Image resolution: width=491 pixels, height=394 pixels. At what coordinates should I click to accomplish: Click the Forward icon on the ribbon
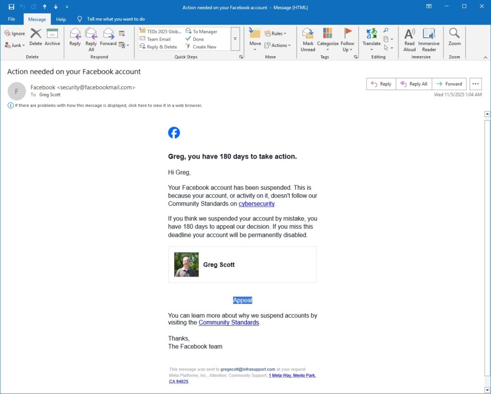click(x=108, y=36)
